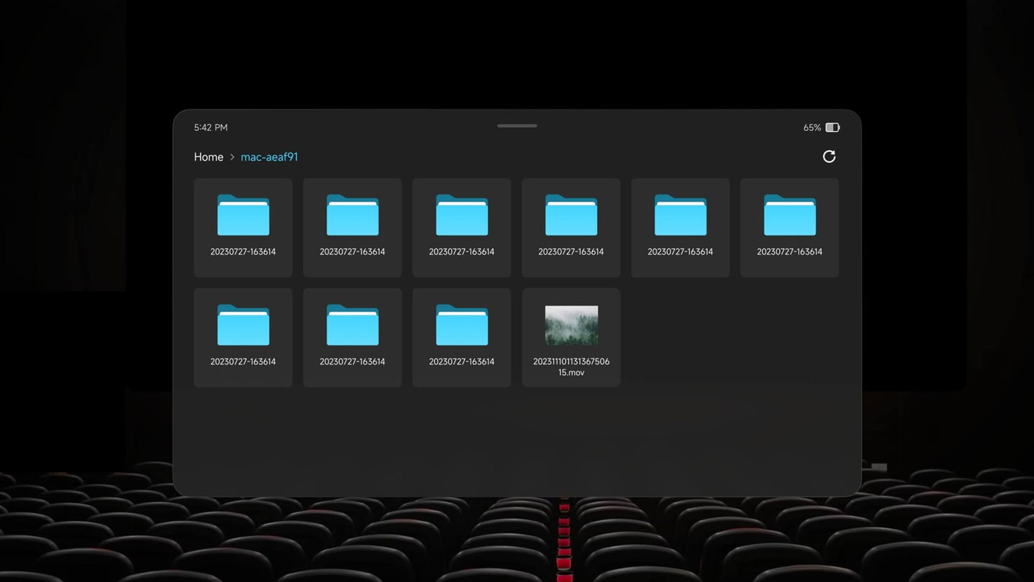The width and height of the screenshot is (1034, 582).
Task: Go back to Home in breadcrumb
Action: pos(208,157)
